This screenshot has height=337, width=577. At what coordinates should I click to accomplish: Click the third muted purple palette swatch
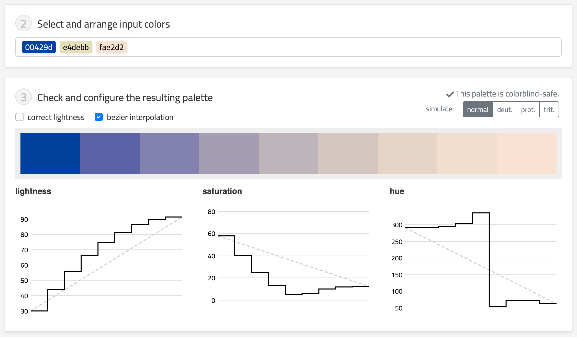(169, 154)
